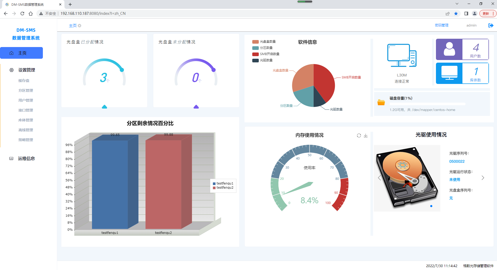Click the blue library count monitor icon
Image resolution: width=497 pixels, height=270 pixels.
pyautogui.click(x=449, y=73)
